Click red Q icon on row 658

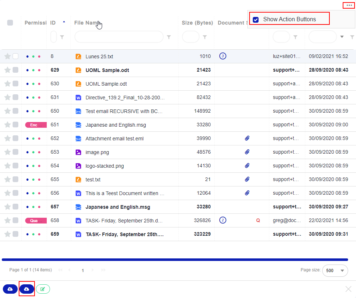(x=258, y=220)
